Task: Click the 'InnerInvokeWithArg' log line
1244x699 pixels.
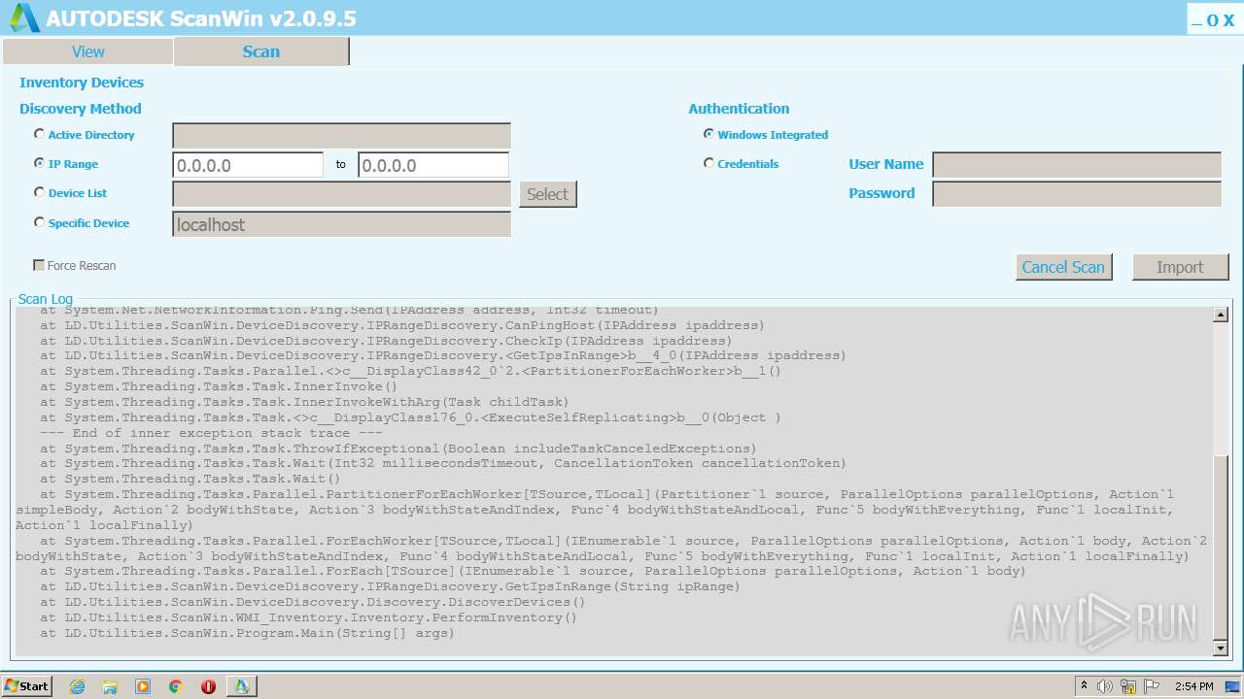Action: 304,402
